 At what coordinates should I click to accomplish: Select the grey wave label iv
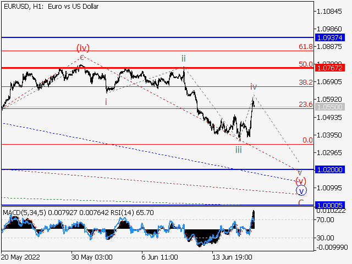(254, 86)
